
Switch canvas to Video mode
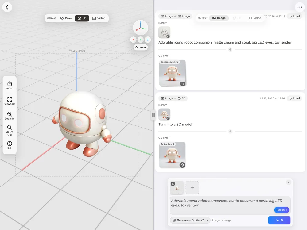coord(99,18)
